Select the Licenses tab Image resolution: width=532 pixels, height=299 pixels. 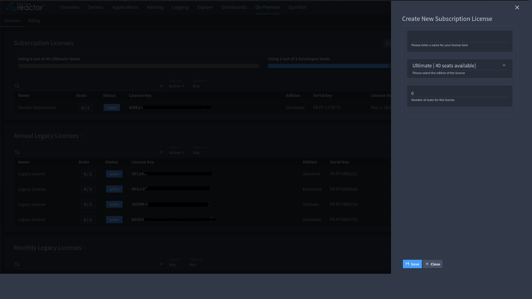pos(12,21)
